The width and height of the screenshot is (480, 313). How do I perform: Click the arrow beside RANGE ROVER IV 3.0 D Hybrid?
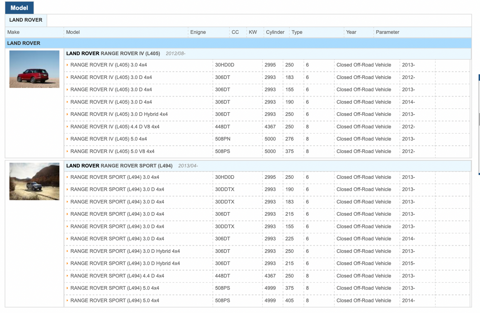(x=67, y=114)
